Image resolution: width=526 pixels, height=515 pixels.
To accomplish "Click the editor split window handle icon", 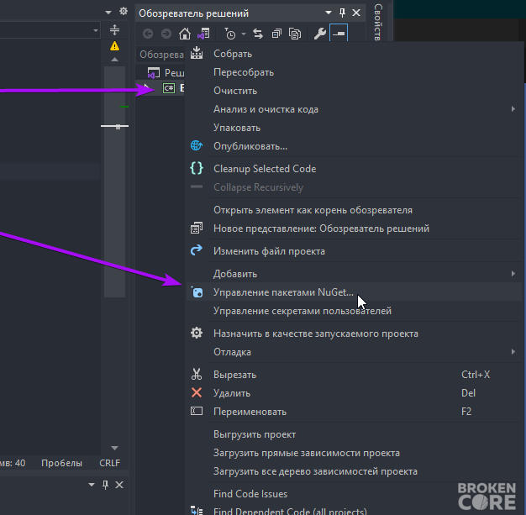I will click(115, 30).
